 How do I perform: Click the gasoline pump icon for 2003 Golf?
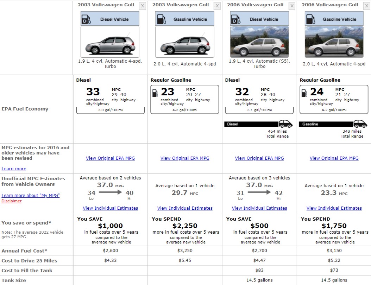point(161,19)
